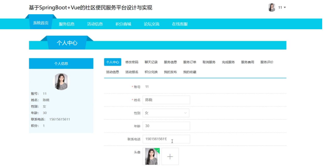Click the green checkmark on uploaded avatar
Image resolution: width=331 pixels, height=166 pixels.
pyautogui.click(x=158, y=150)
